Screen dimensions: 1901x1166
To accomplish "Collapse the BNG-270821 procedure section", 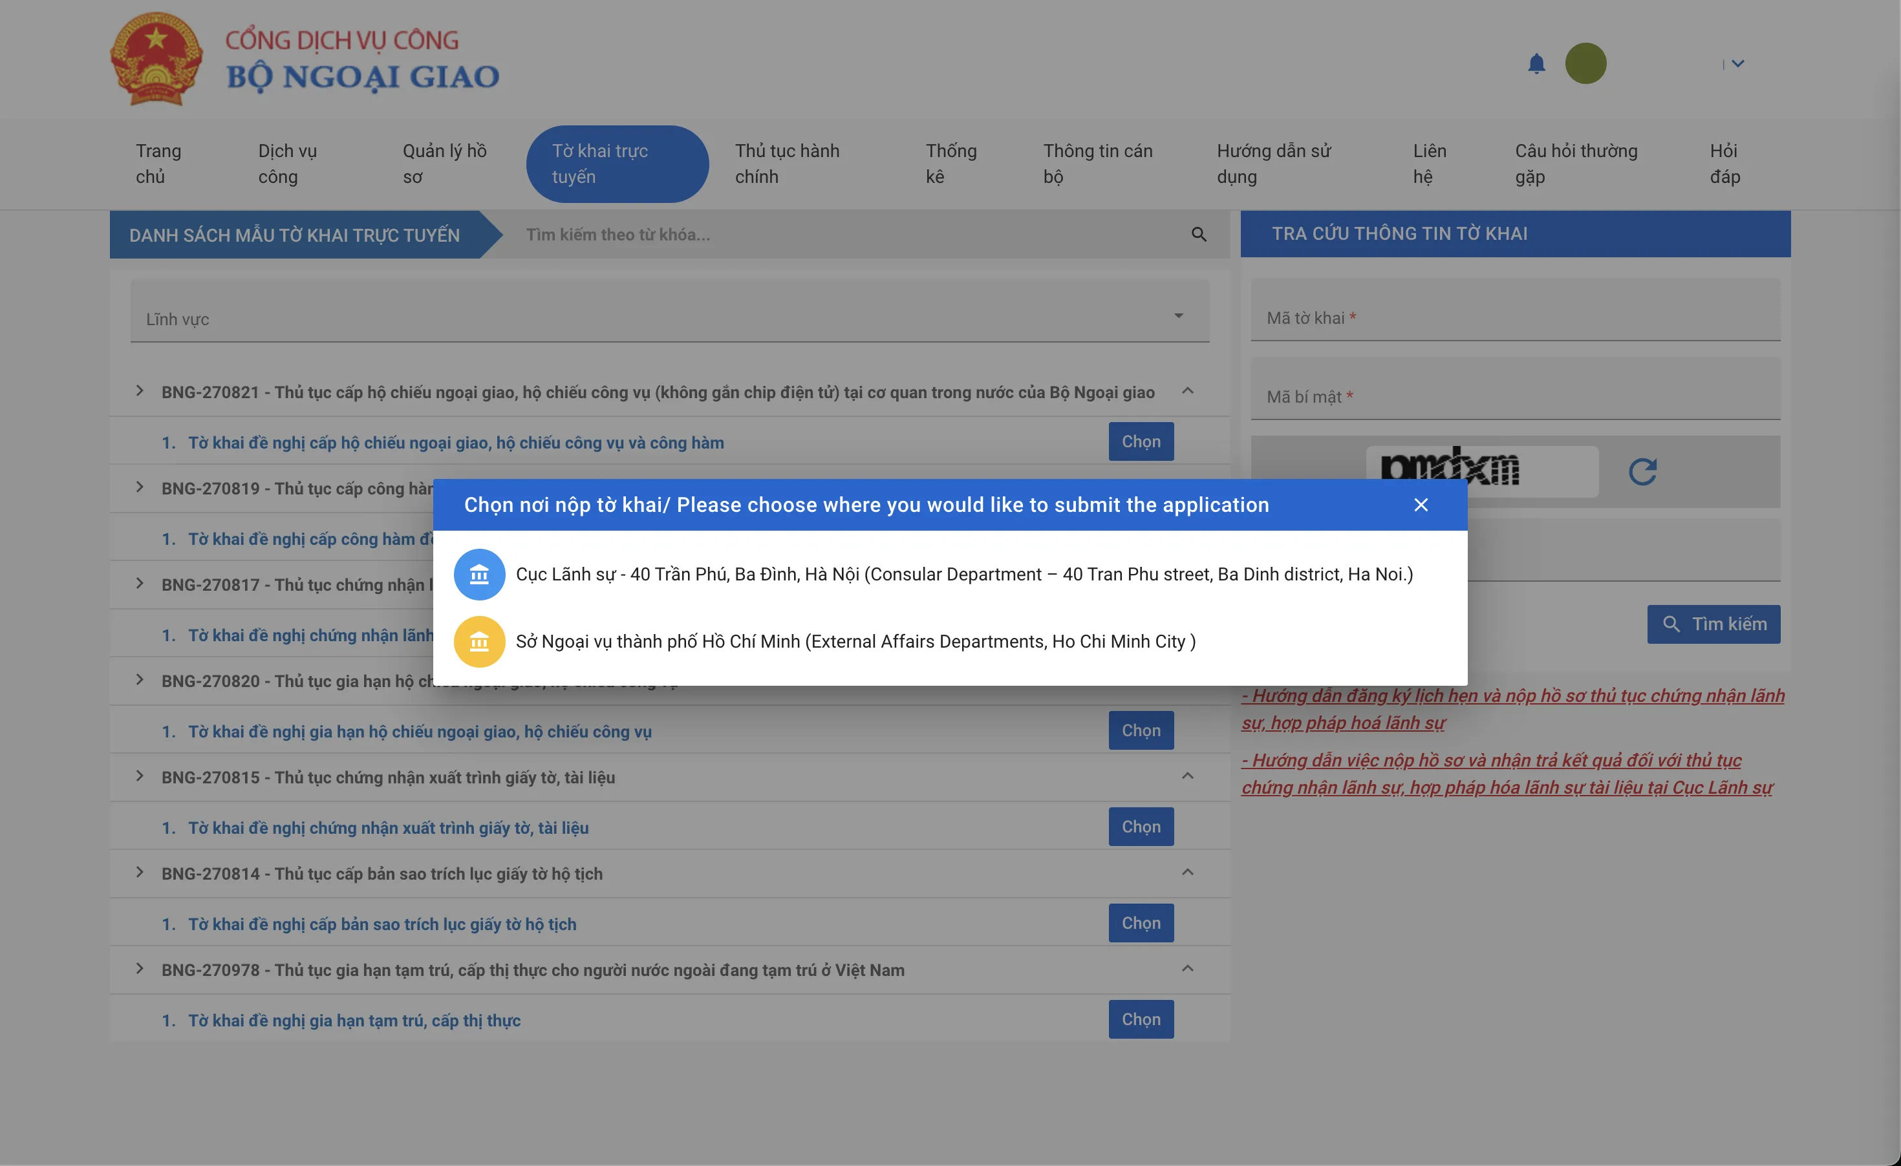I will coord(1187,391).
